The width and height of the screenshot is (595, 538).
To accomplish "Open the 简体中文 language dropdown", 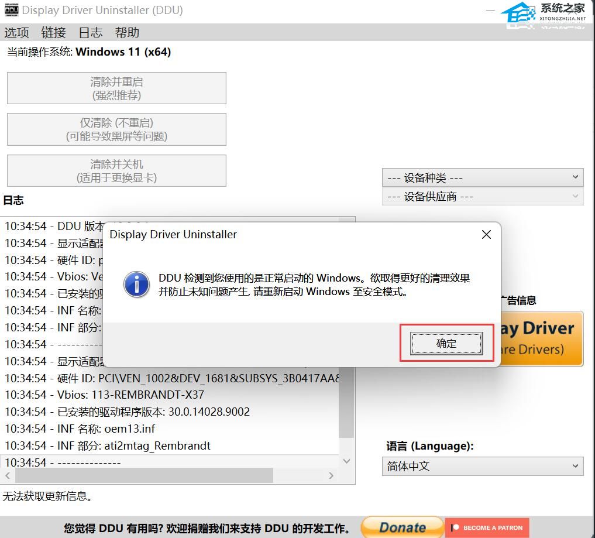I will tap(482, 467).
